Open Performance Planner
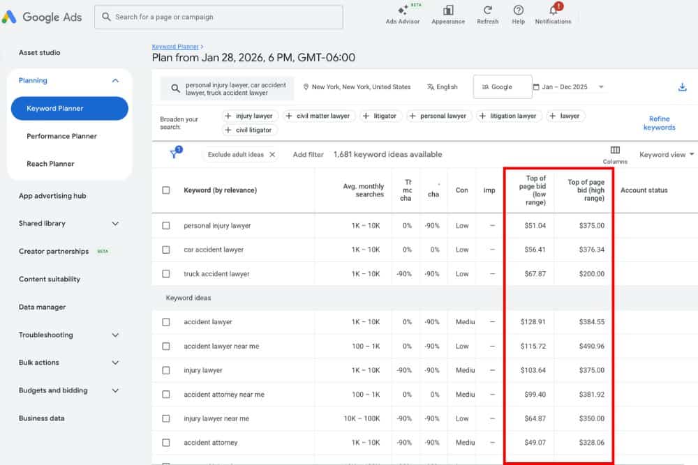 (61, 136)
